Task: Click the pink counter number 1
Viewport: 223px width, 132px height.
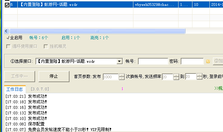Action: 122,89
